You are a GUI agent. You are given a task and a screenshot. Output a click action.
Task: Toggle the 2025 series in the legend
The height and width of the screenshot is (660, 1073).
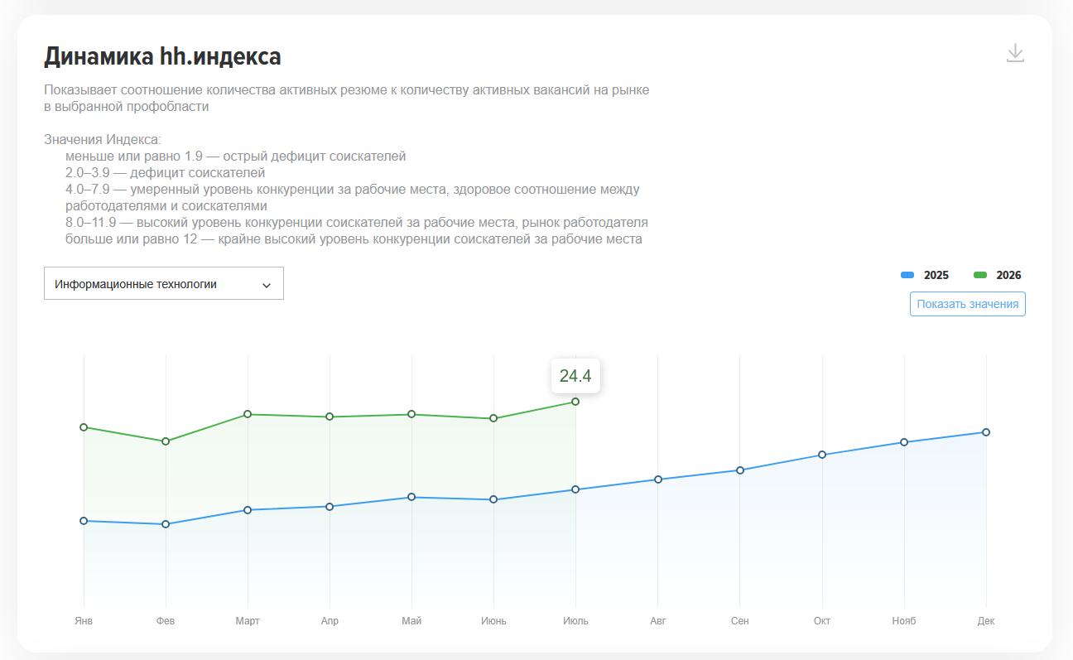pyautogui.click(x=925, y=275)
